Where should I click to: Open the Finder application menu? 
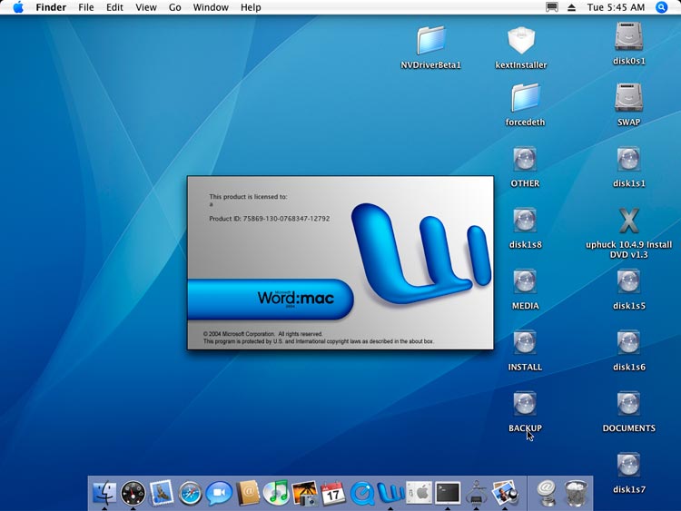click(x=51, y=7)
